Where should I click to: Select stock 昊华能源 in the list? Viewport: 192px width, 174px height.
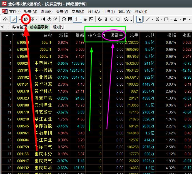(43, 84)
